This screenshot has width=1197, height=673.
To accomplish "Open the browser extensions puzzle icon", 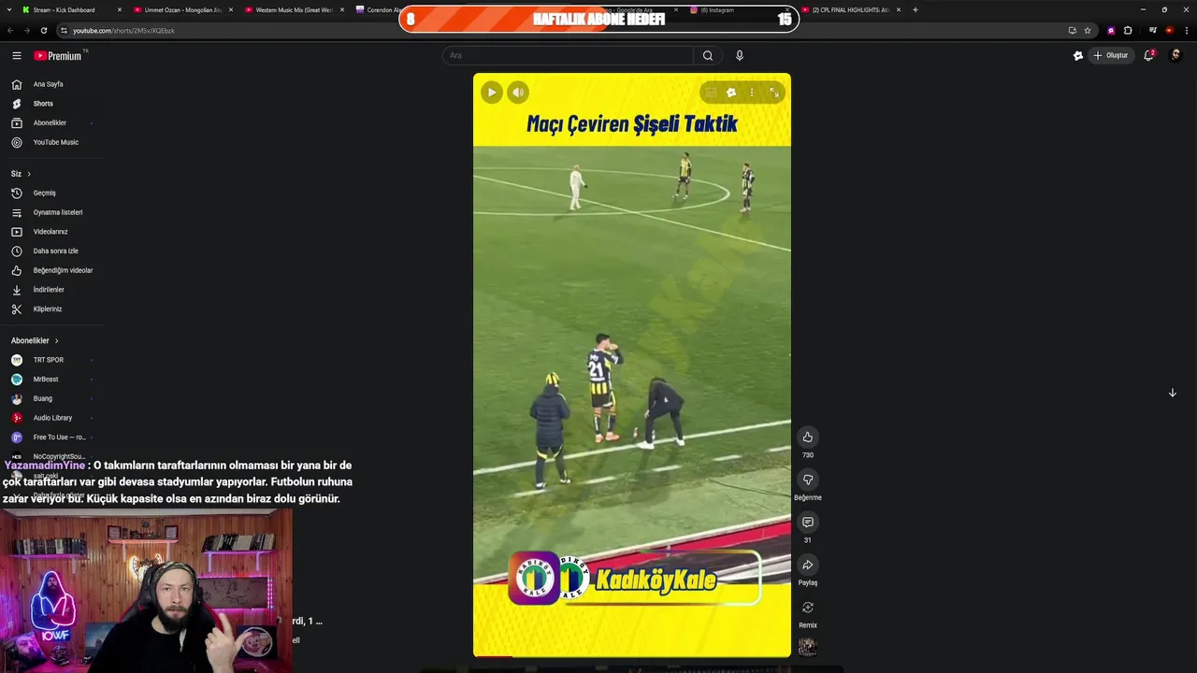I will (1128, 30).
